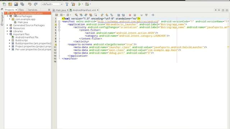The width and height of the screenshot is (230, 129).
Task: Switch to the Files tab
Action: (21, 10)
